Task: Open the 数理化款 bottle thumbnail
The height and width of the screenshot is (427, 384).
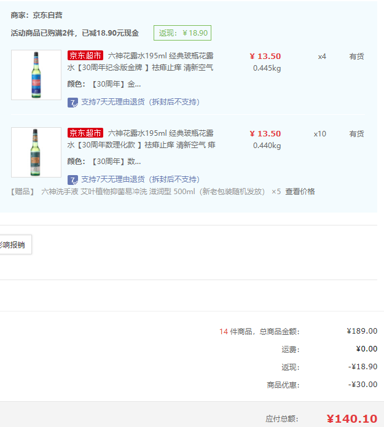Action: click(36, 152)
